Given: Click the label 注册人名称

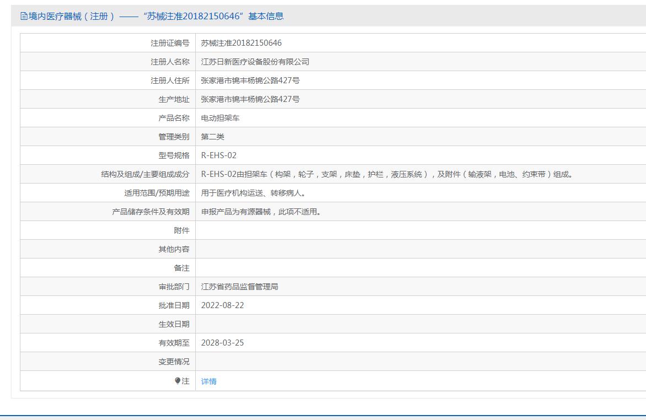Looking at the screenshot, I should 170,62.
